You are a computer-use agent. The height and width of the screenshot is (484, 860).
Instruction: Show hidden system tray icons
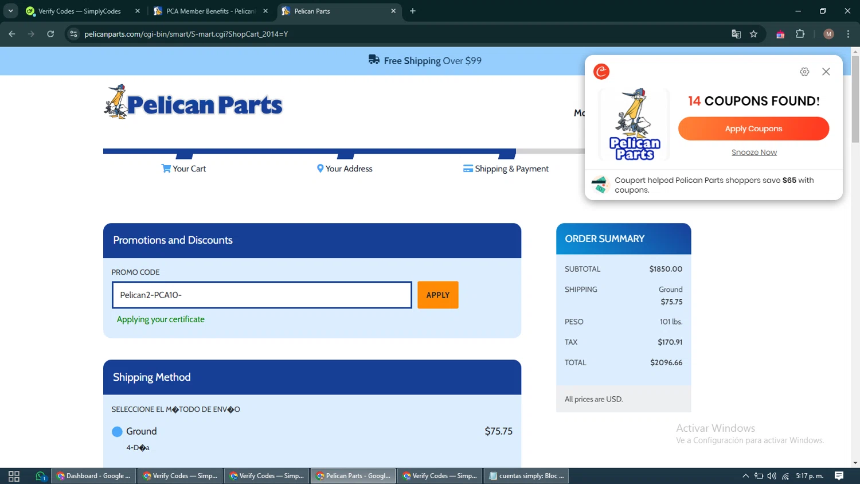pos(745,476)
